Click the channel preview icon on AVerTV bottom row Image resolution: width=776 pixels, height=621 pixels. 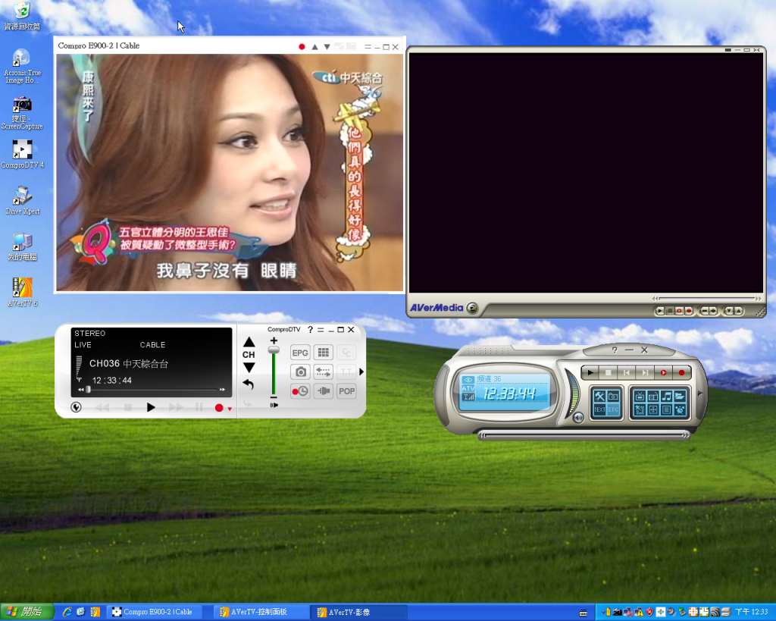pyautogui.click(x=640, y=409)
